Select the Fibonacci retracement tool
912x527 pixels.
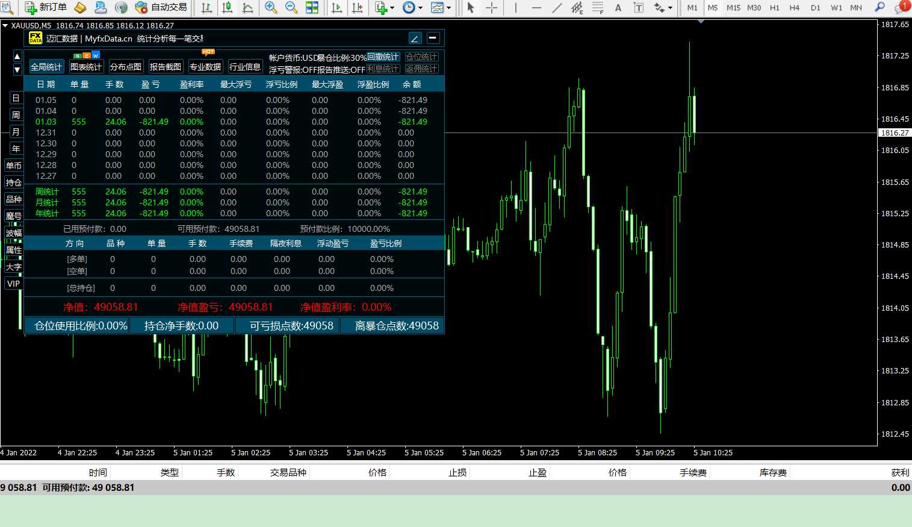[598, 7]
